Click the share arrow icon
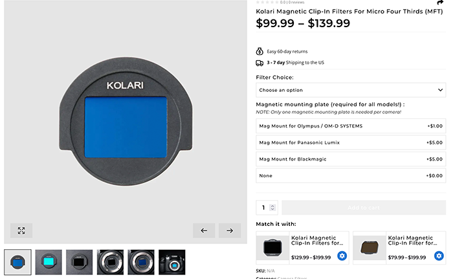The width and height of the screenshot is (453, 279). [x=441, y=3]
